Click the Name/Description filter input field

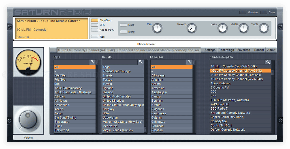pyautogui.click(x=238, y=62)
